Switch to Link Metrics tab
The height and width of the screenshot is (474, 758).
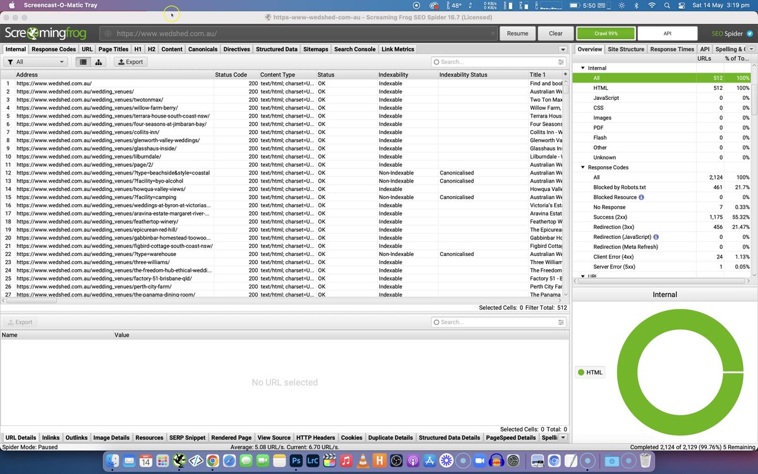398,49
